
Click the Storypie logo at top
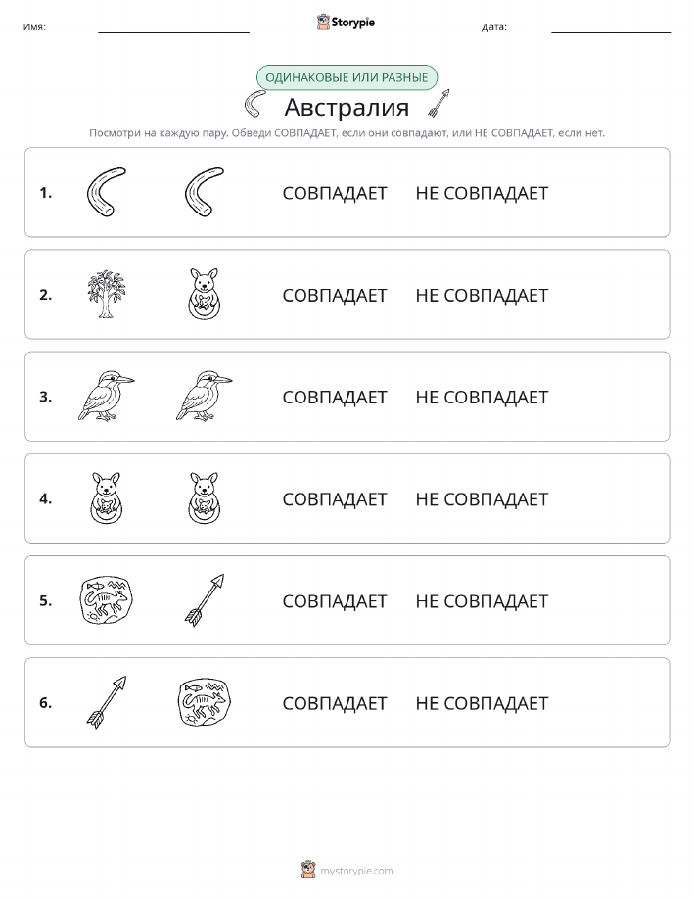(346, 23)
